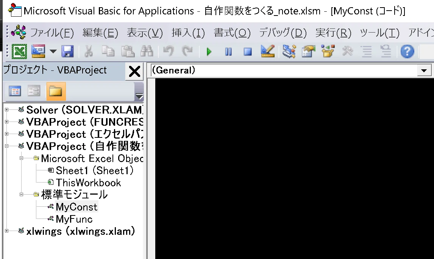Click View Object icon in project pane

(x=34, y=91)
